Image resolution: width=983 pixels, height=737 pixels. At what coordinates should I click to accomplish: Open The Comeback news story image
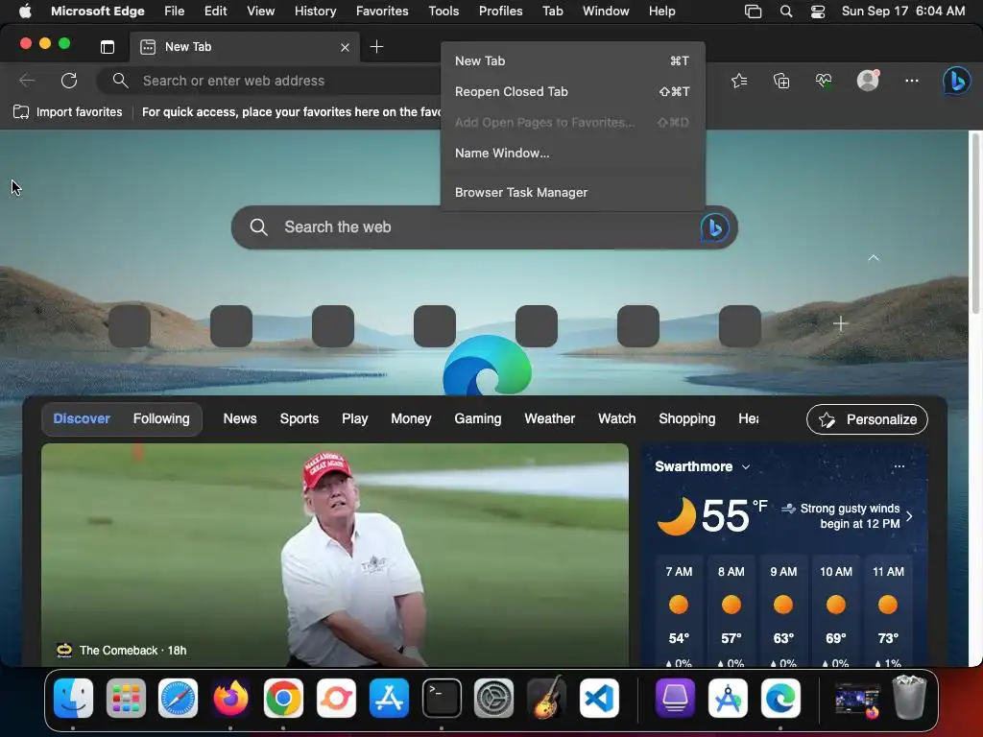335,556
